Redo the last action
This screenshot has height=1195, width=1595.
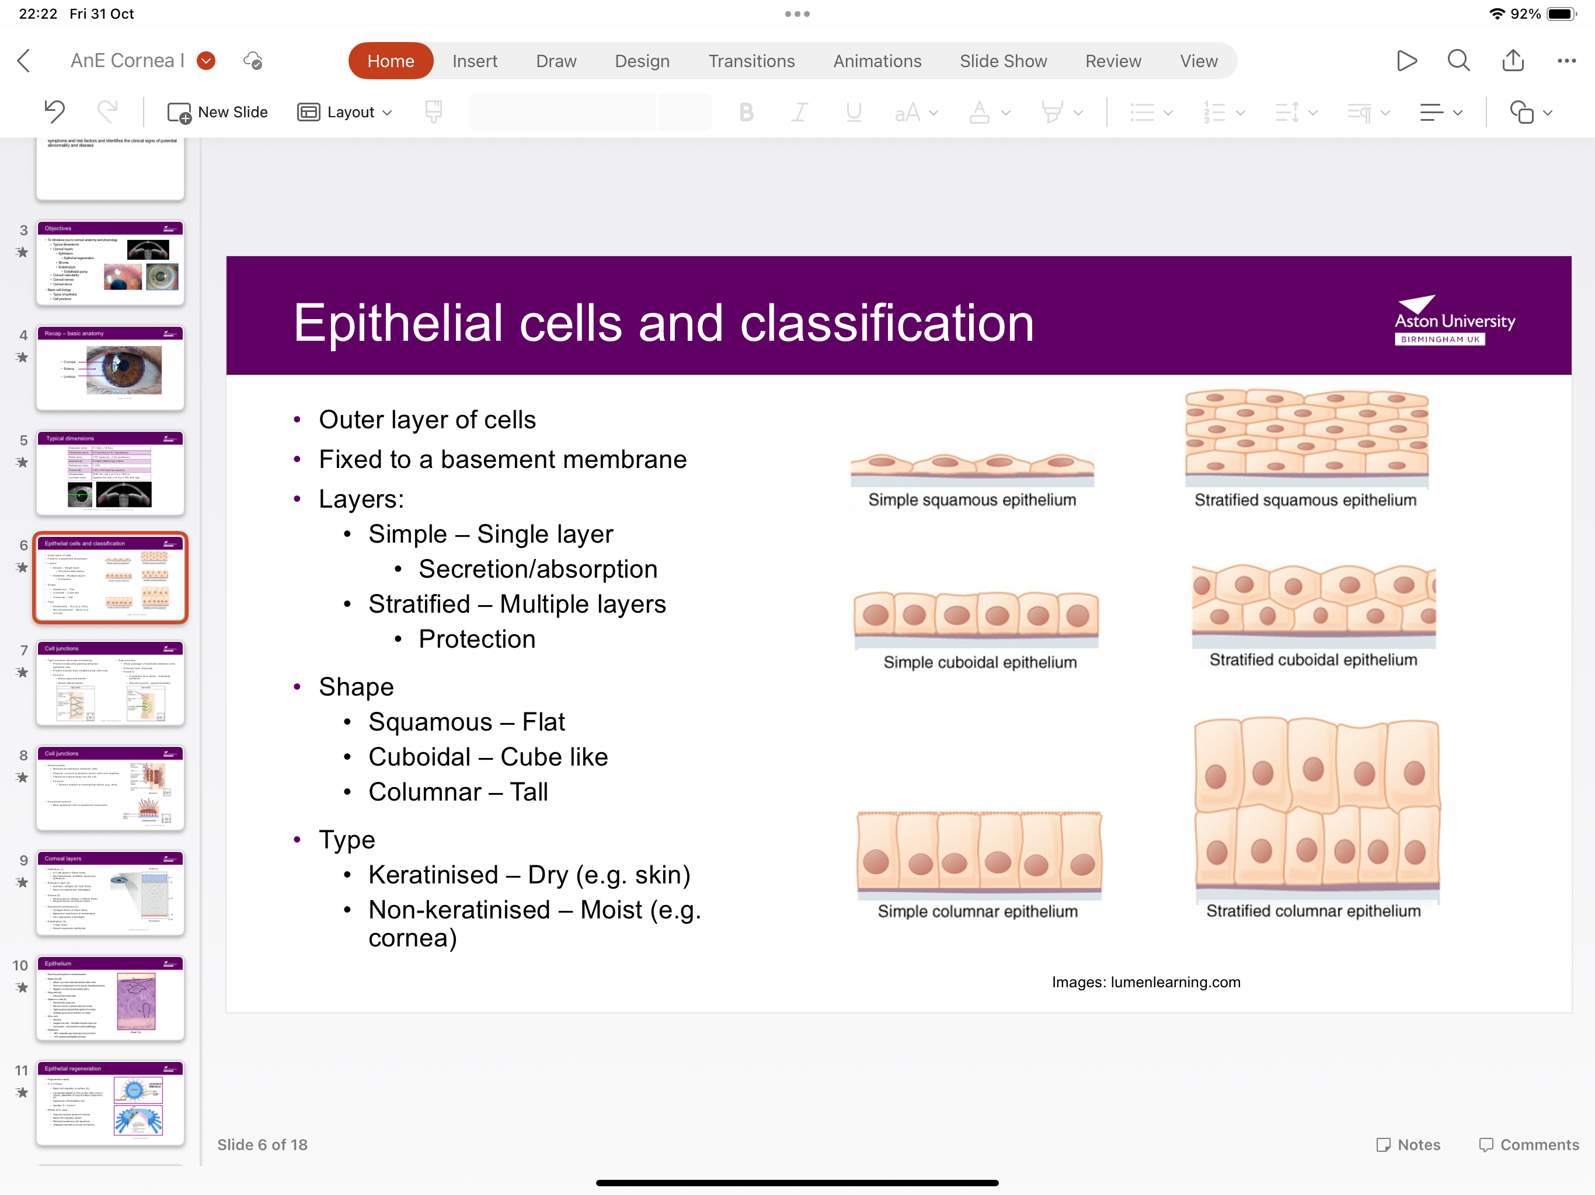coord(107,111)
